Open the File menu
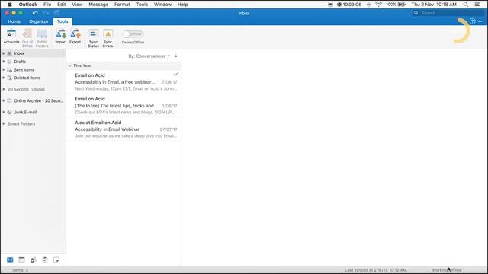The width and height of the screenshot is (488, 274). [47, 5]
